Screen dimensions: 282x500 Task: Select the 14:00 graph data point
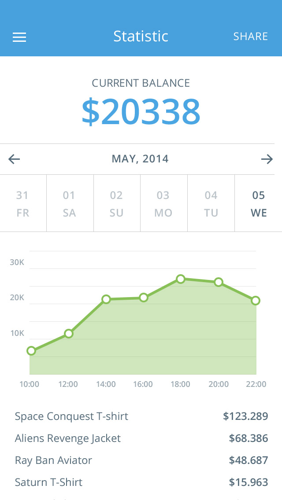coord(106,299)
